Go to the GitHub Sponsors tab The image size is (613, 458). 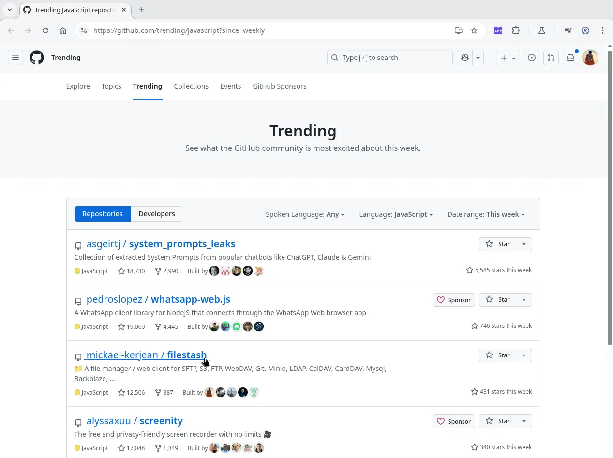click(280, 86)
